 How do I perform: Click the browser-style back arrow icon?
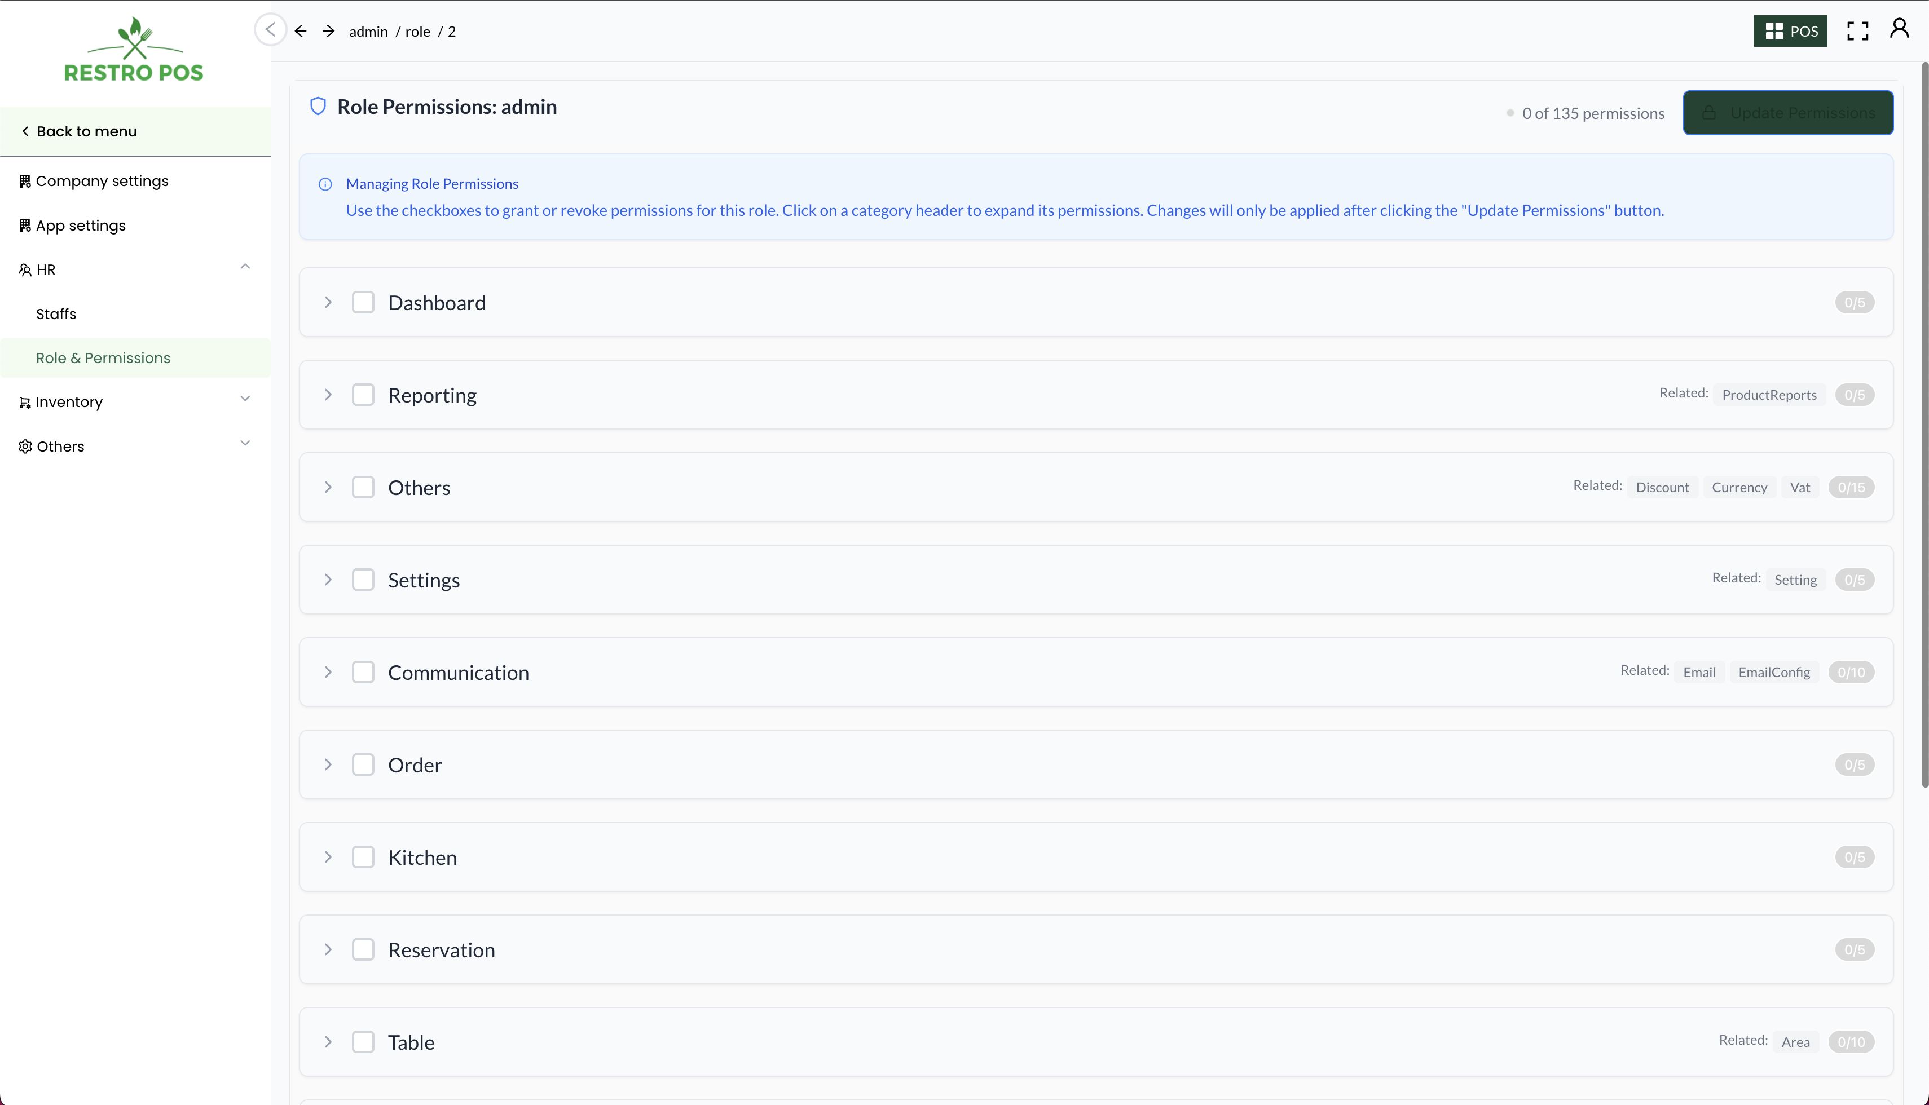click(301, 31)
